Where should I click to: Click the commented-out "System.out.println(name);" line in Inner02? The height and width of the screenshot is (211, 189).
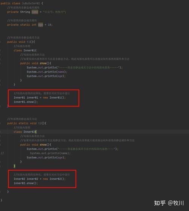50,153
